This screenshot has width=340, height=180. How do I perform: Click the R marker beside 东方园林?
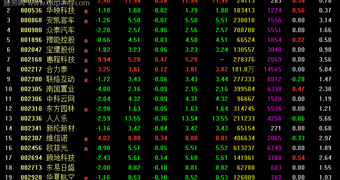[x=86, y=110]
